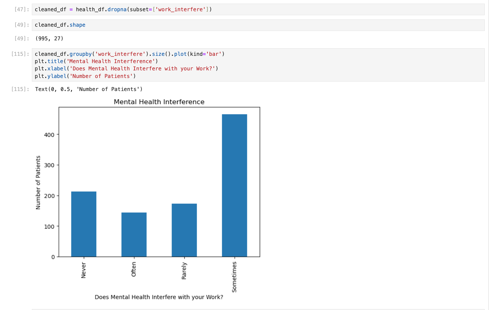This screenshot has width=489, height=310.
Task: Click the groupby plot line in cell 115
Action: pos(129,54)
